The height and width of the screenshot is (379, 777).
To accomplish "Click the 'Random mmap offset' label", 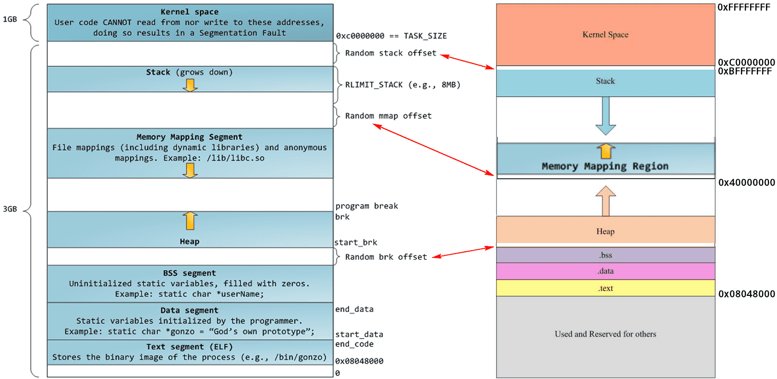I will 388,116.
